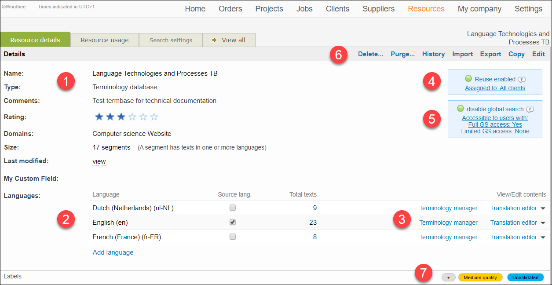Click Export in the Details toolbar
552x285 pixels.
click(x=490, y=54)
